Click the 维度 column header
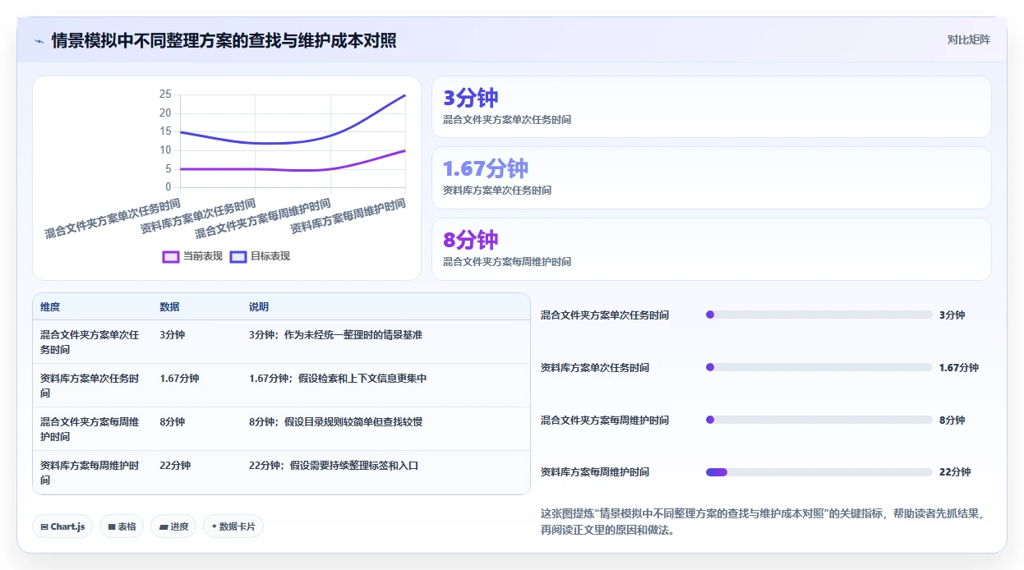The height and width of the screenshot is (570, 1024). (50, 307)
